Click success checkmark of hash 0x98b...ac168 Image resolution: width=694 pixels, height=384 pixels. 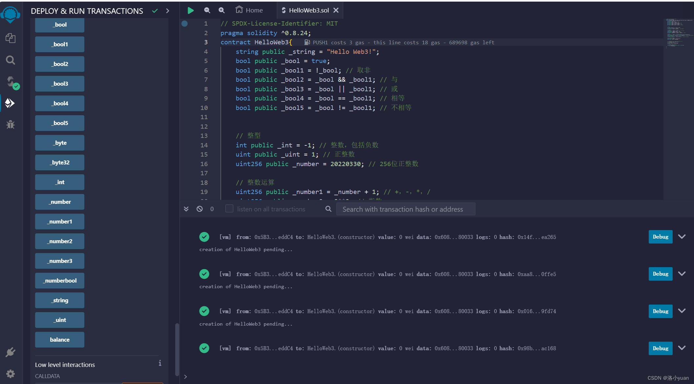(204, 348)
